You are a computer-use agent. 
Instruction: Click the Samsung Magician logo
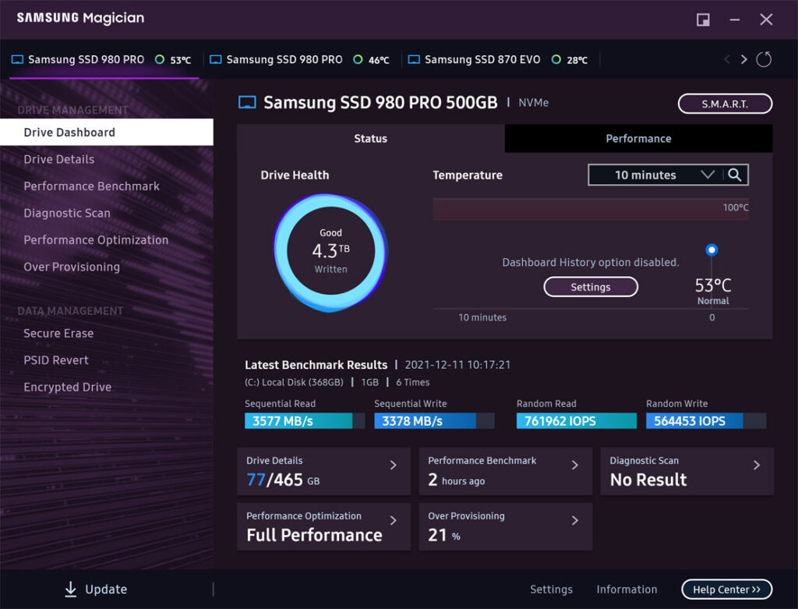click(x=79, y=17)
